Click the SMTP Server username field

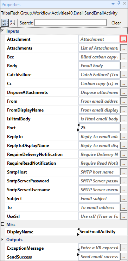pos(99,190)
